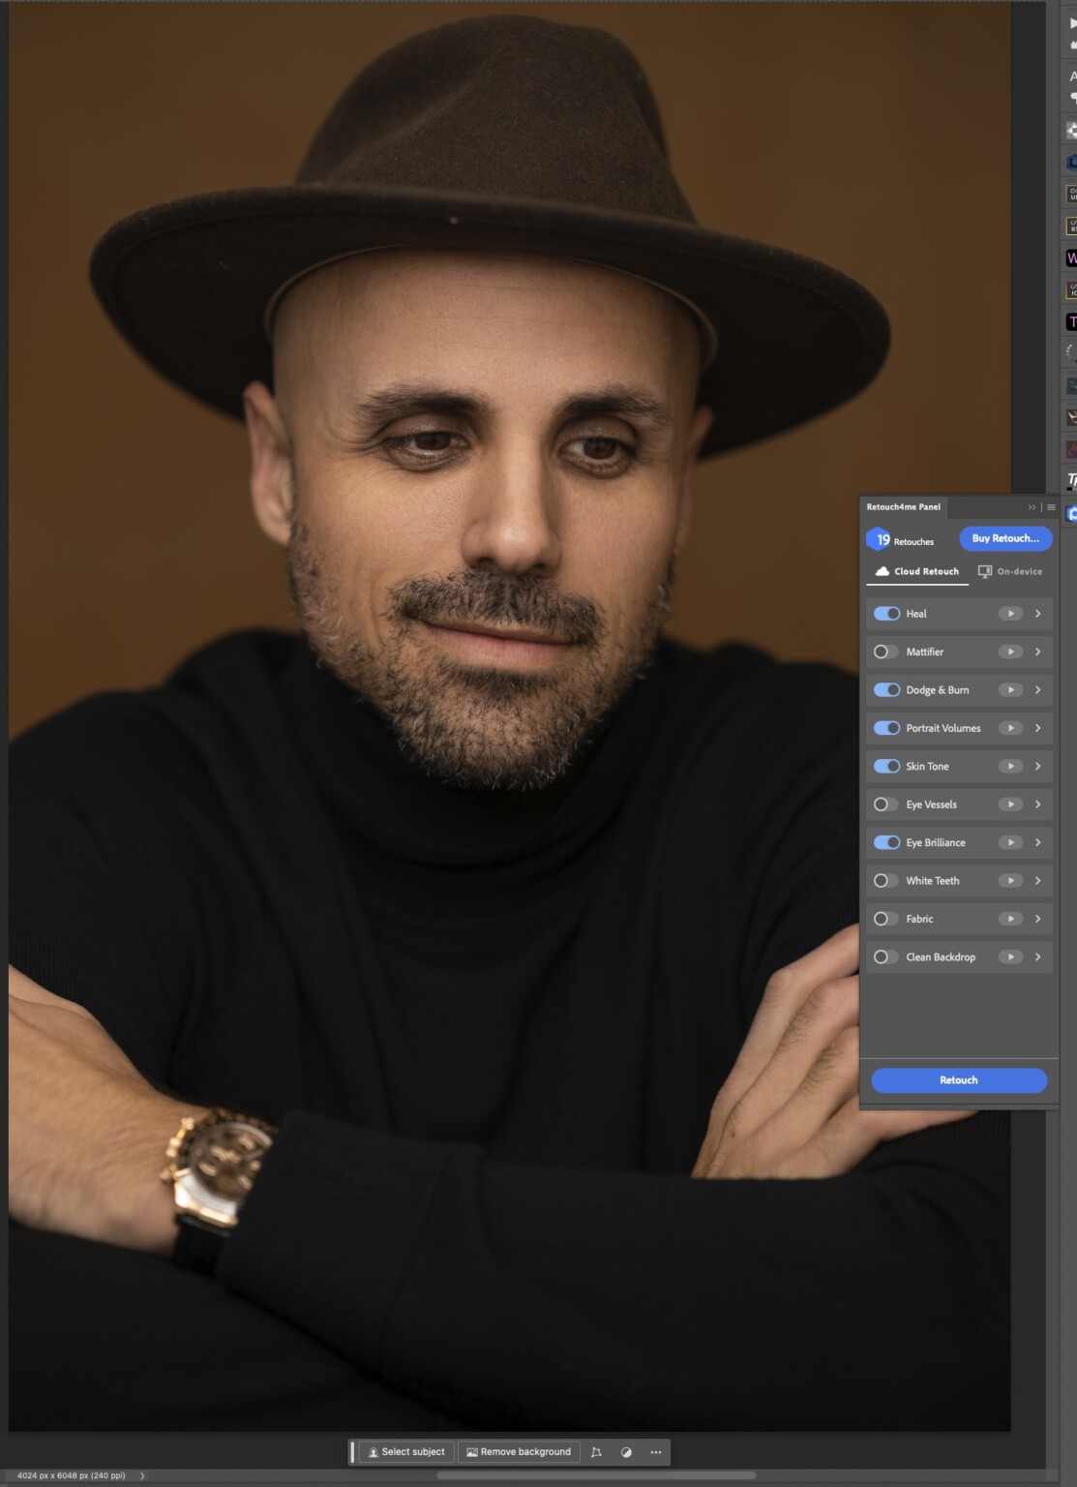Screen dimensions: 1077x1487
Task: Collapse the Retouch4me panel with double arrows
Action: pyautogui.click(x=1032, y=507)
